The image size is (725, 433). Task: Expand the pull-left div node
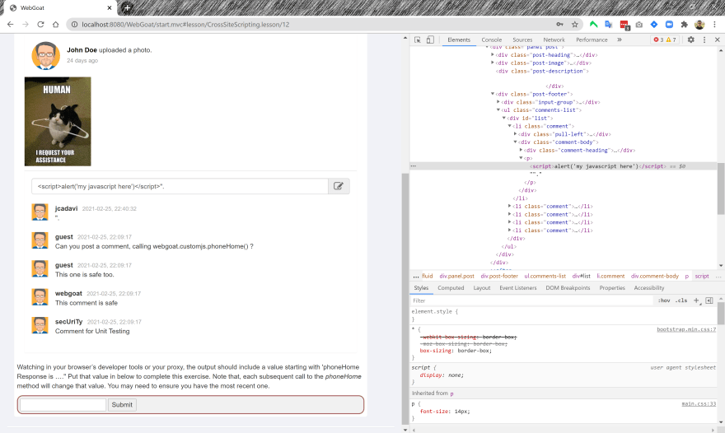click(x=515, y=134)
